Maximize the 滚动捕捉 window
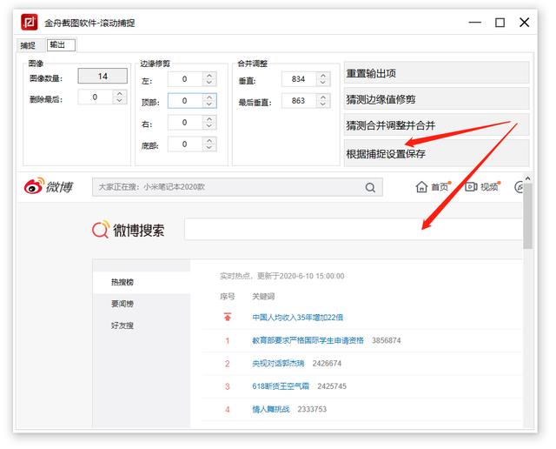The width and height of the screenshot is (556, 449). pyautogui.click(x=500, y=23)
